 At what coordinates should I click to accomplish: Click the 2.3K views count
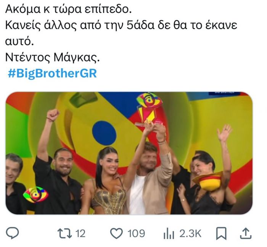coord(190,233)
